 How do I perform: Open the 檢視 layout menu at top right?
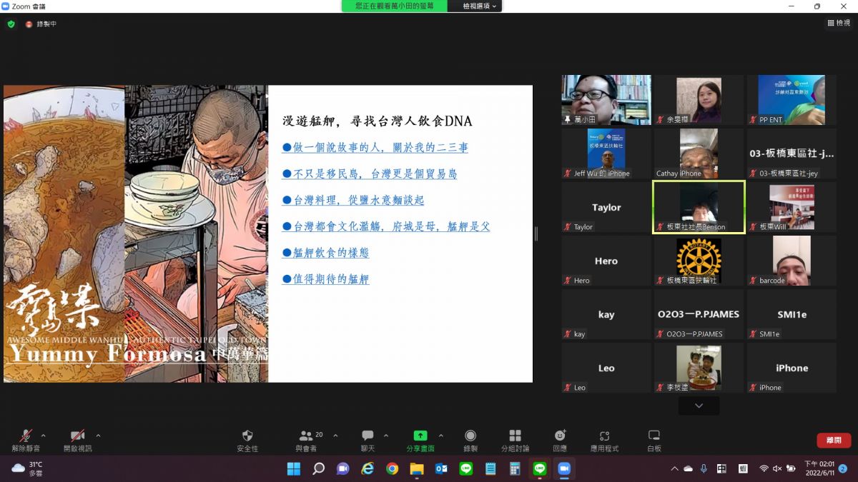tap(839, 23)
